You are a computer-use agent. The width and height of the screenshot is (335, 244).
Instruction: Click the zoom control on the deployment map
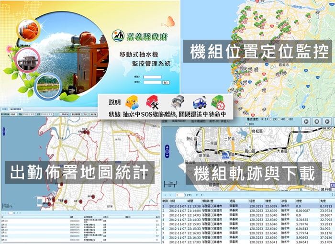pos(4,131)
